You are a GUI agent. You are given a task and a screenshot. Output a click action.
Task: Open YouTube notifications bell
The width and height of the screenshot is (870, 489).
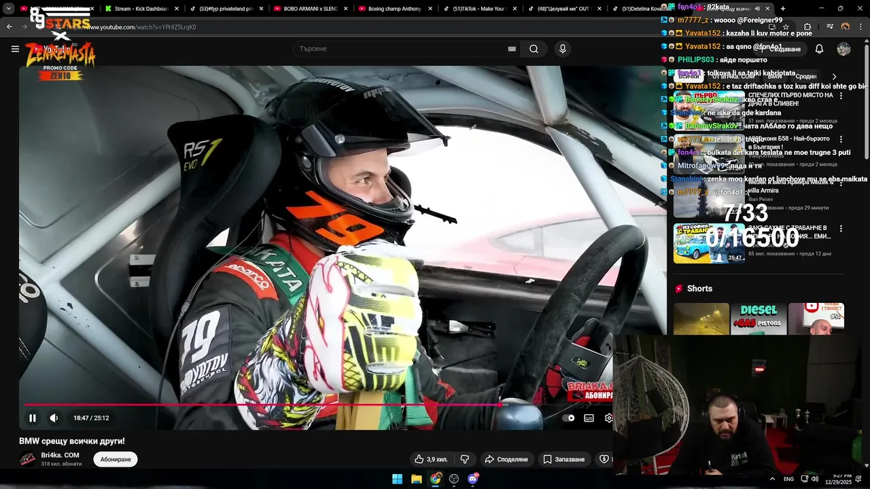[x=819, y=49]
